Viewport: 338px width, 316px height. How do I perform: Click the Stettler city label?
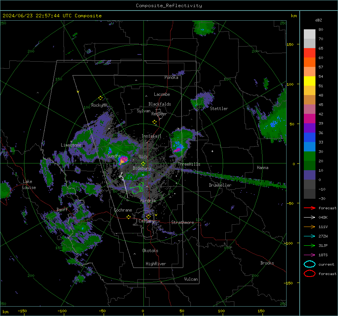219,109
